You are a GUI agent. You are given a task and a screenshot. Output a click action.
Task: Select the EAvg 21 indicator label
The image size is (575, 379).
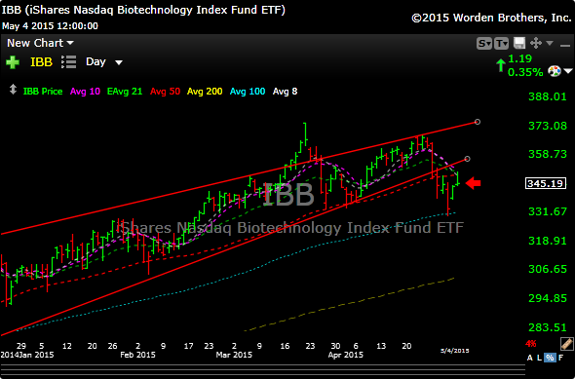pos(125,92)
